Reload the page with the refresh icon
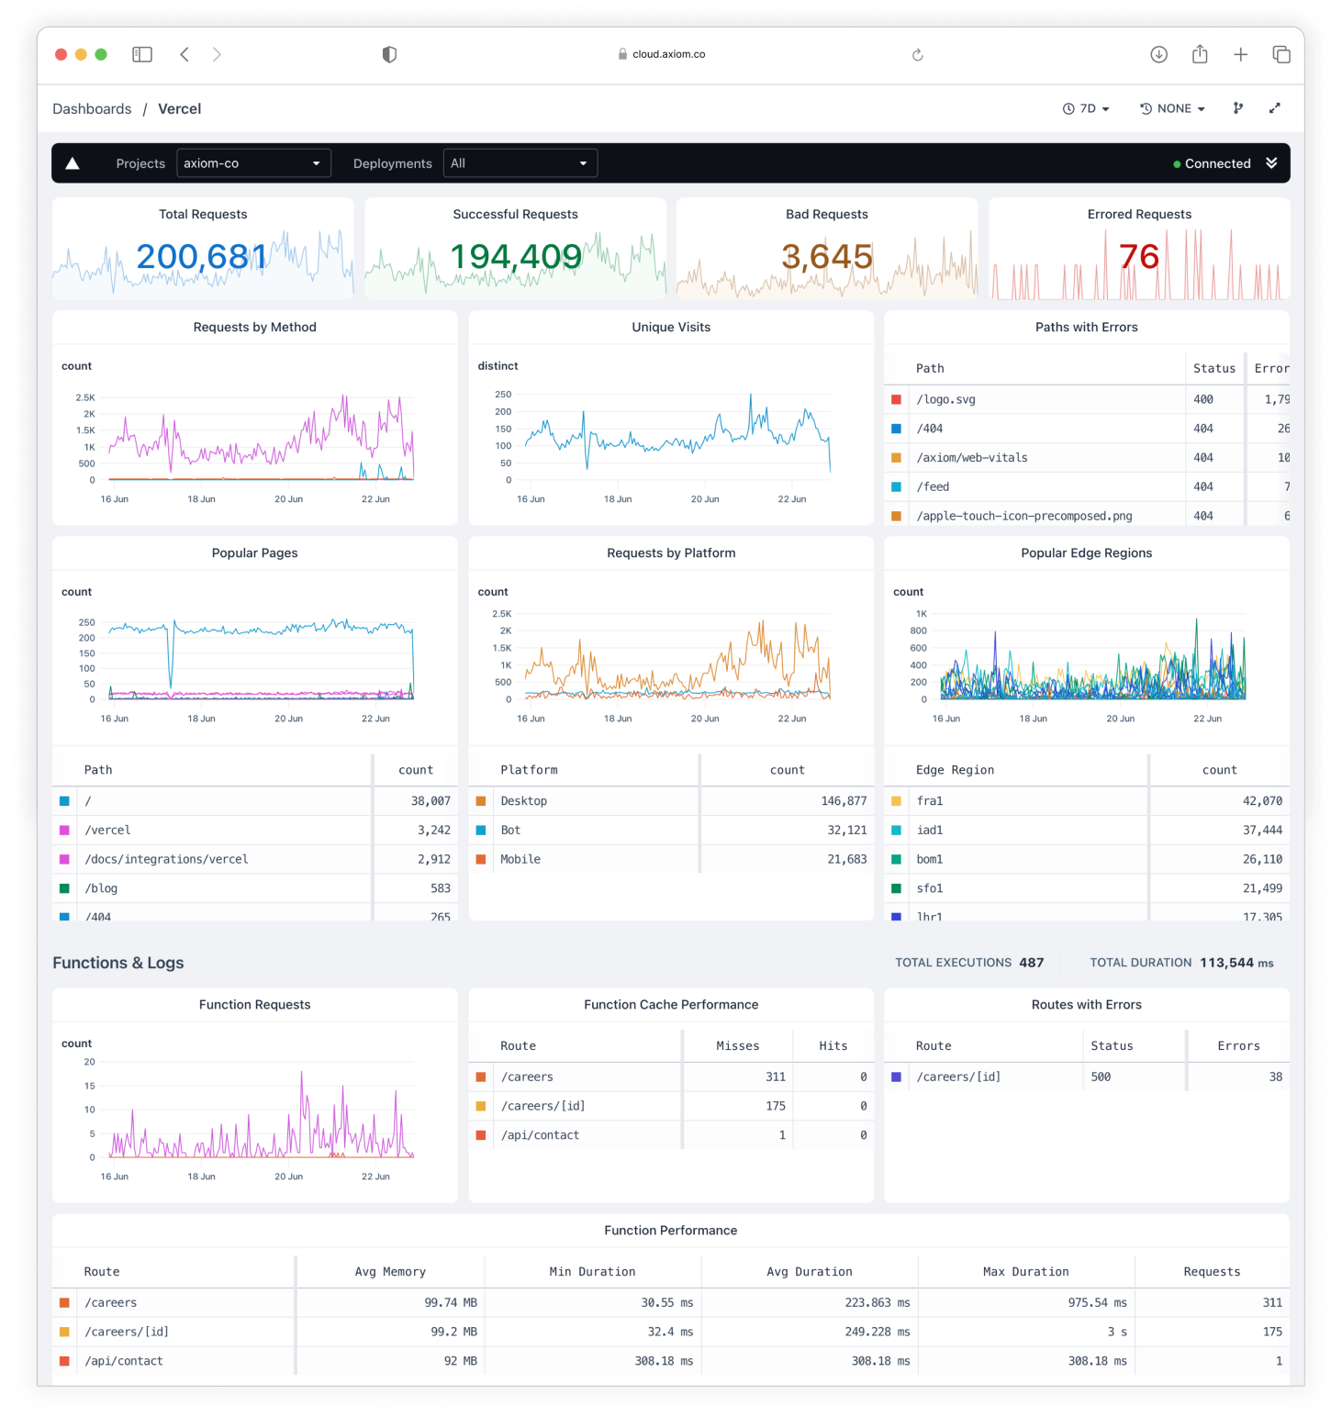 click(x=917, y=54)
